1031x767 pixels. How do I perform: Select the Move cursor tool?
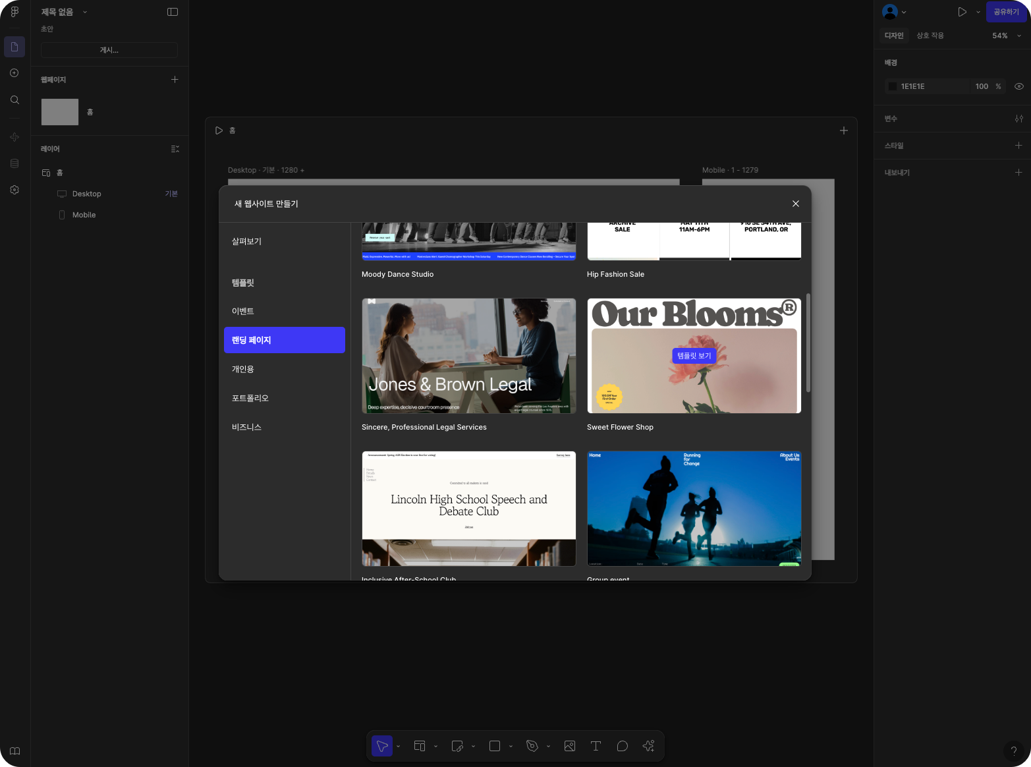pos(382,746)
